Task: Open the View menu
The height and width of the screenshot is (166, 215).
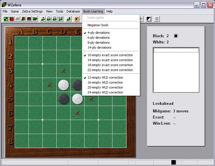Action: 49,11
